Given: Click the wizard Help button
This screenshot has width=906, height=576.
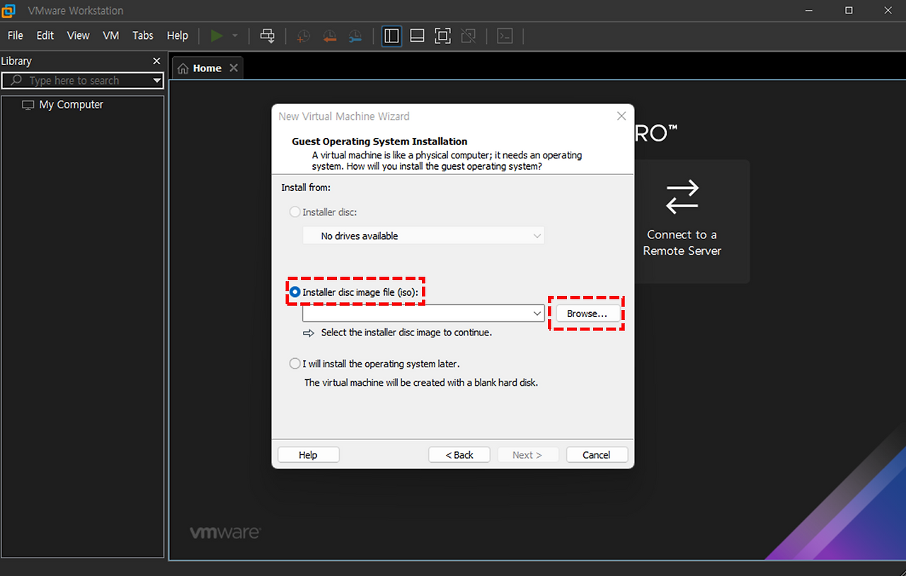Looking at the screenshot, I should pyautogui.click(x=308, y=455).
